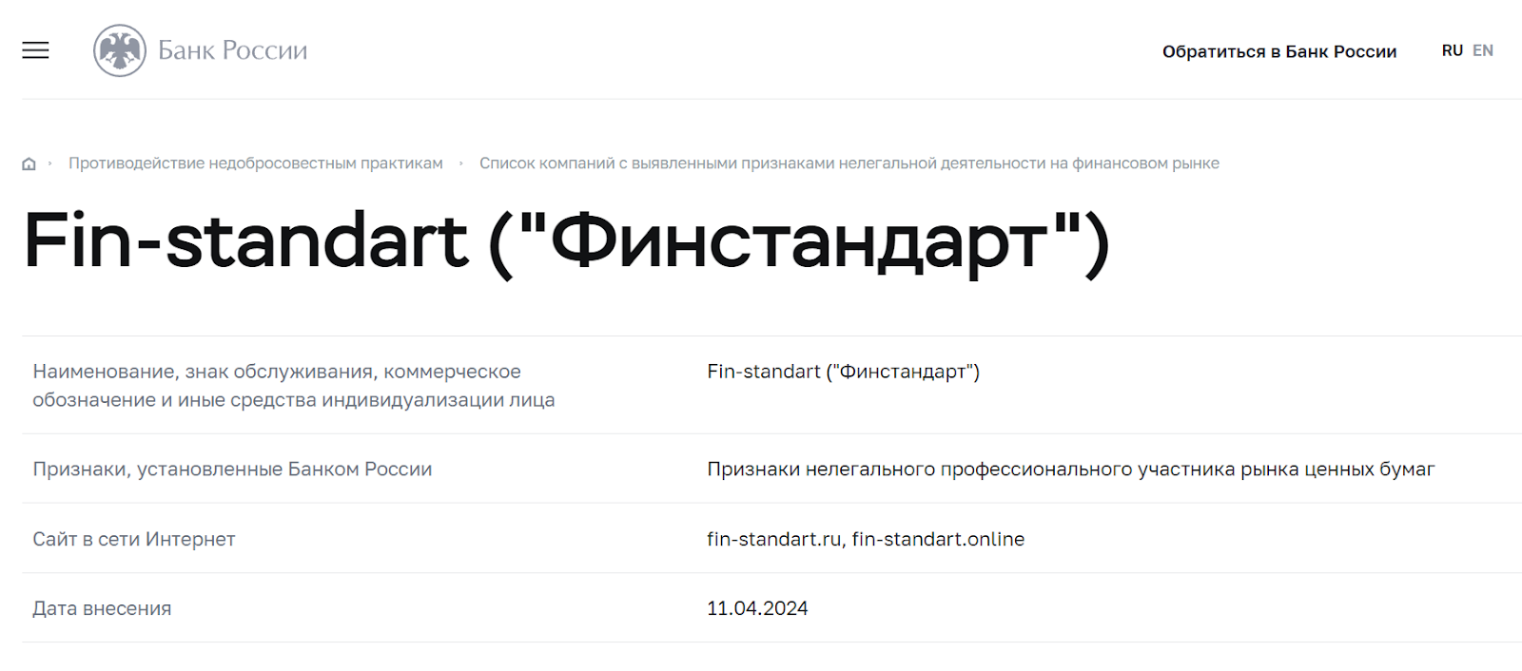
Task: Open Обратиться в Банк России link
Action: point(1279,51)
